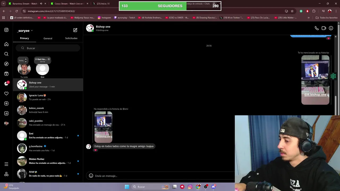Switch to the Solicitudes tab
The width and height of the screenshot is (340, 191).
(71, 38)
